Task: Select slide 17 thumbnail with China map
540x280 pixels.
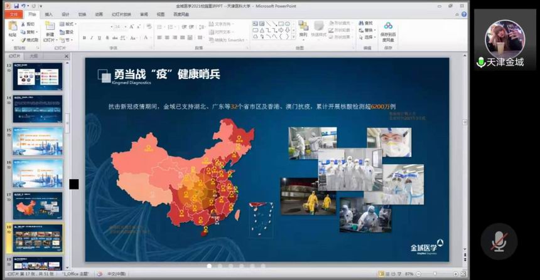Action: tap(38, 206)
